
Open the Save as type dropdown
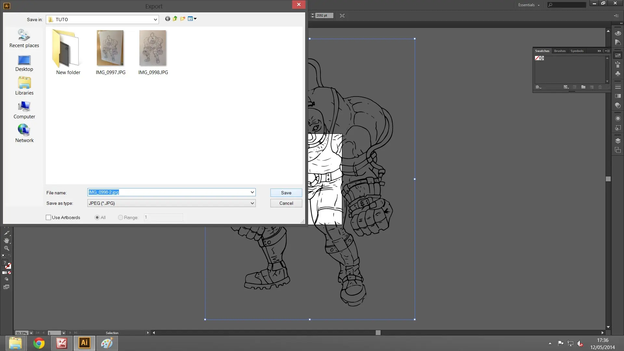coord(252,203)
